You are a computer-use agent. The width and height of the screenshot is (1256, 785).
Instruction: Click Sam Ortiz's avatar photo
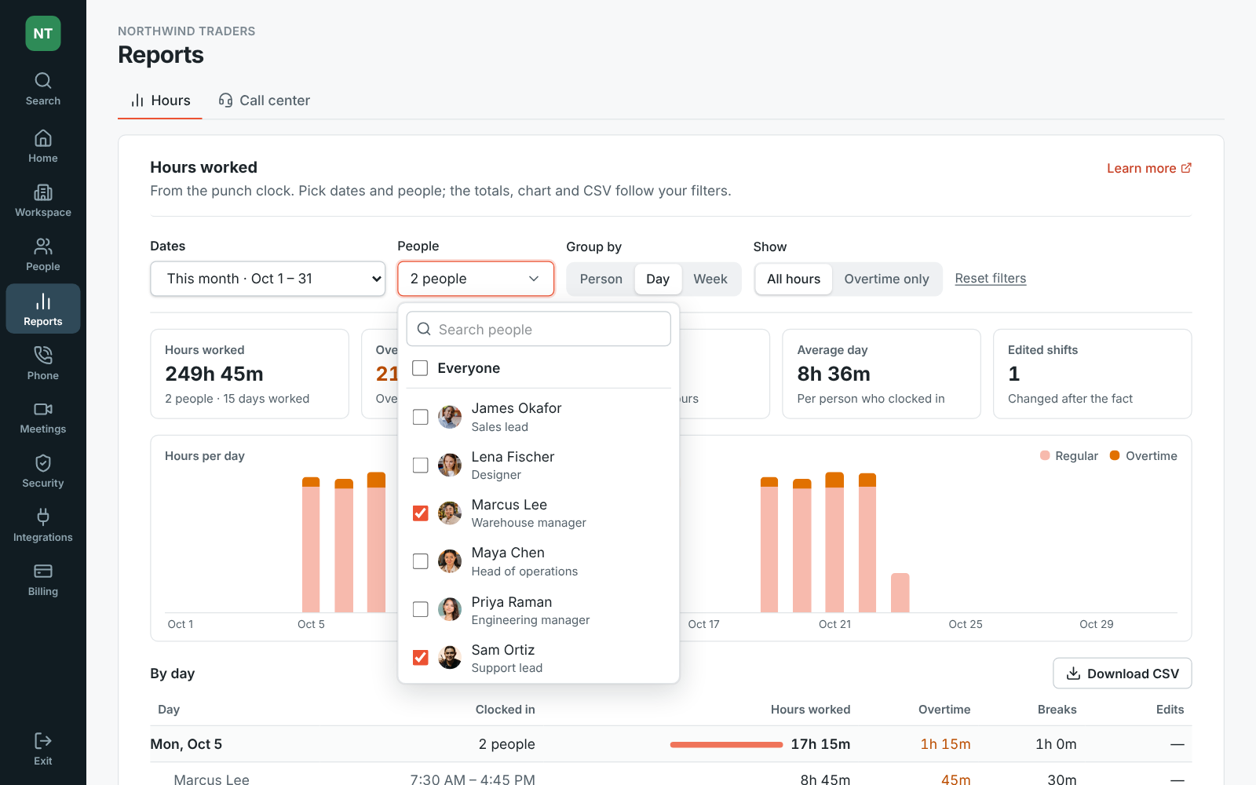coord(450,657)
